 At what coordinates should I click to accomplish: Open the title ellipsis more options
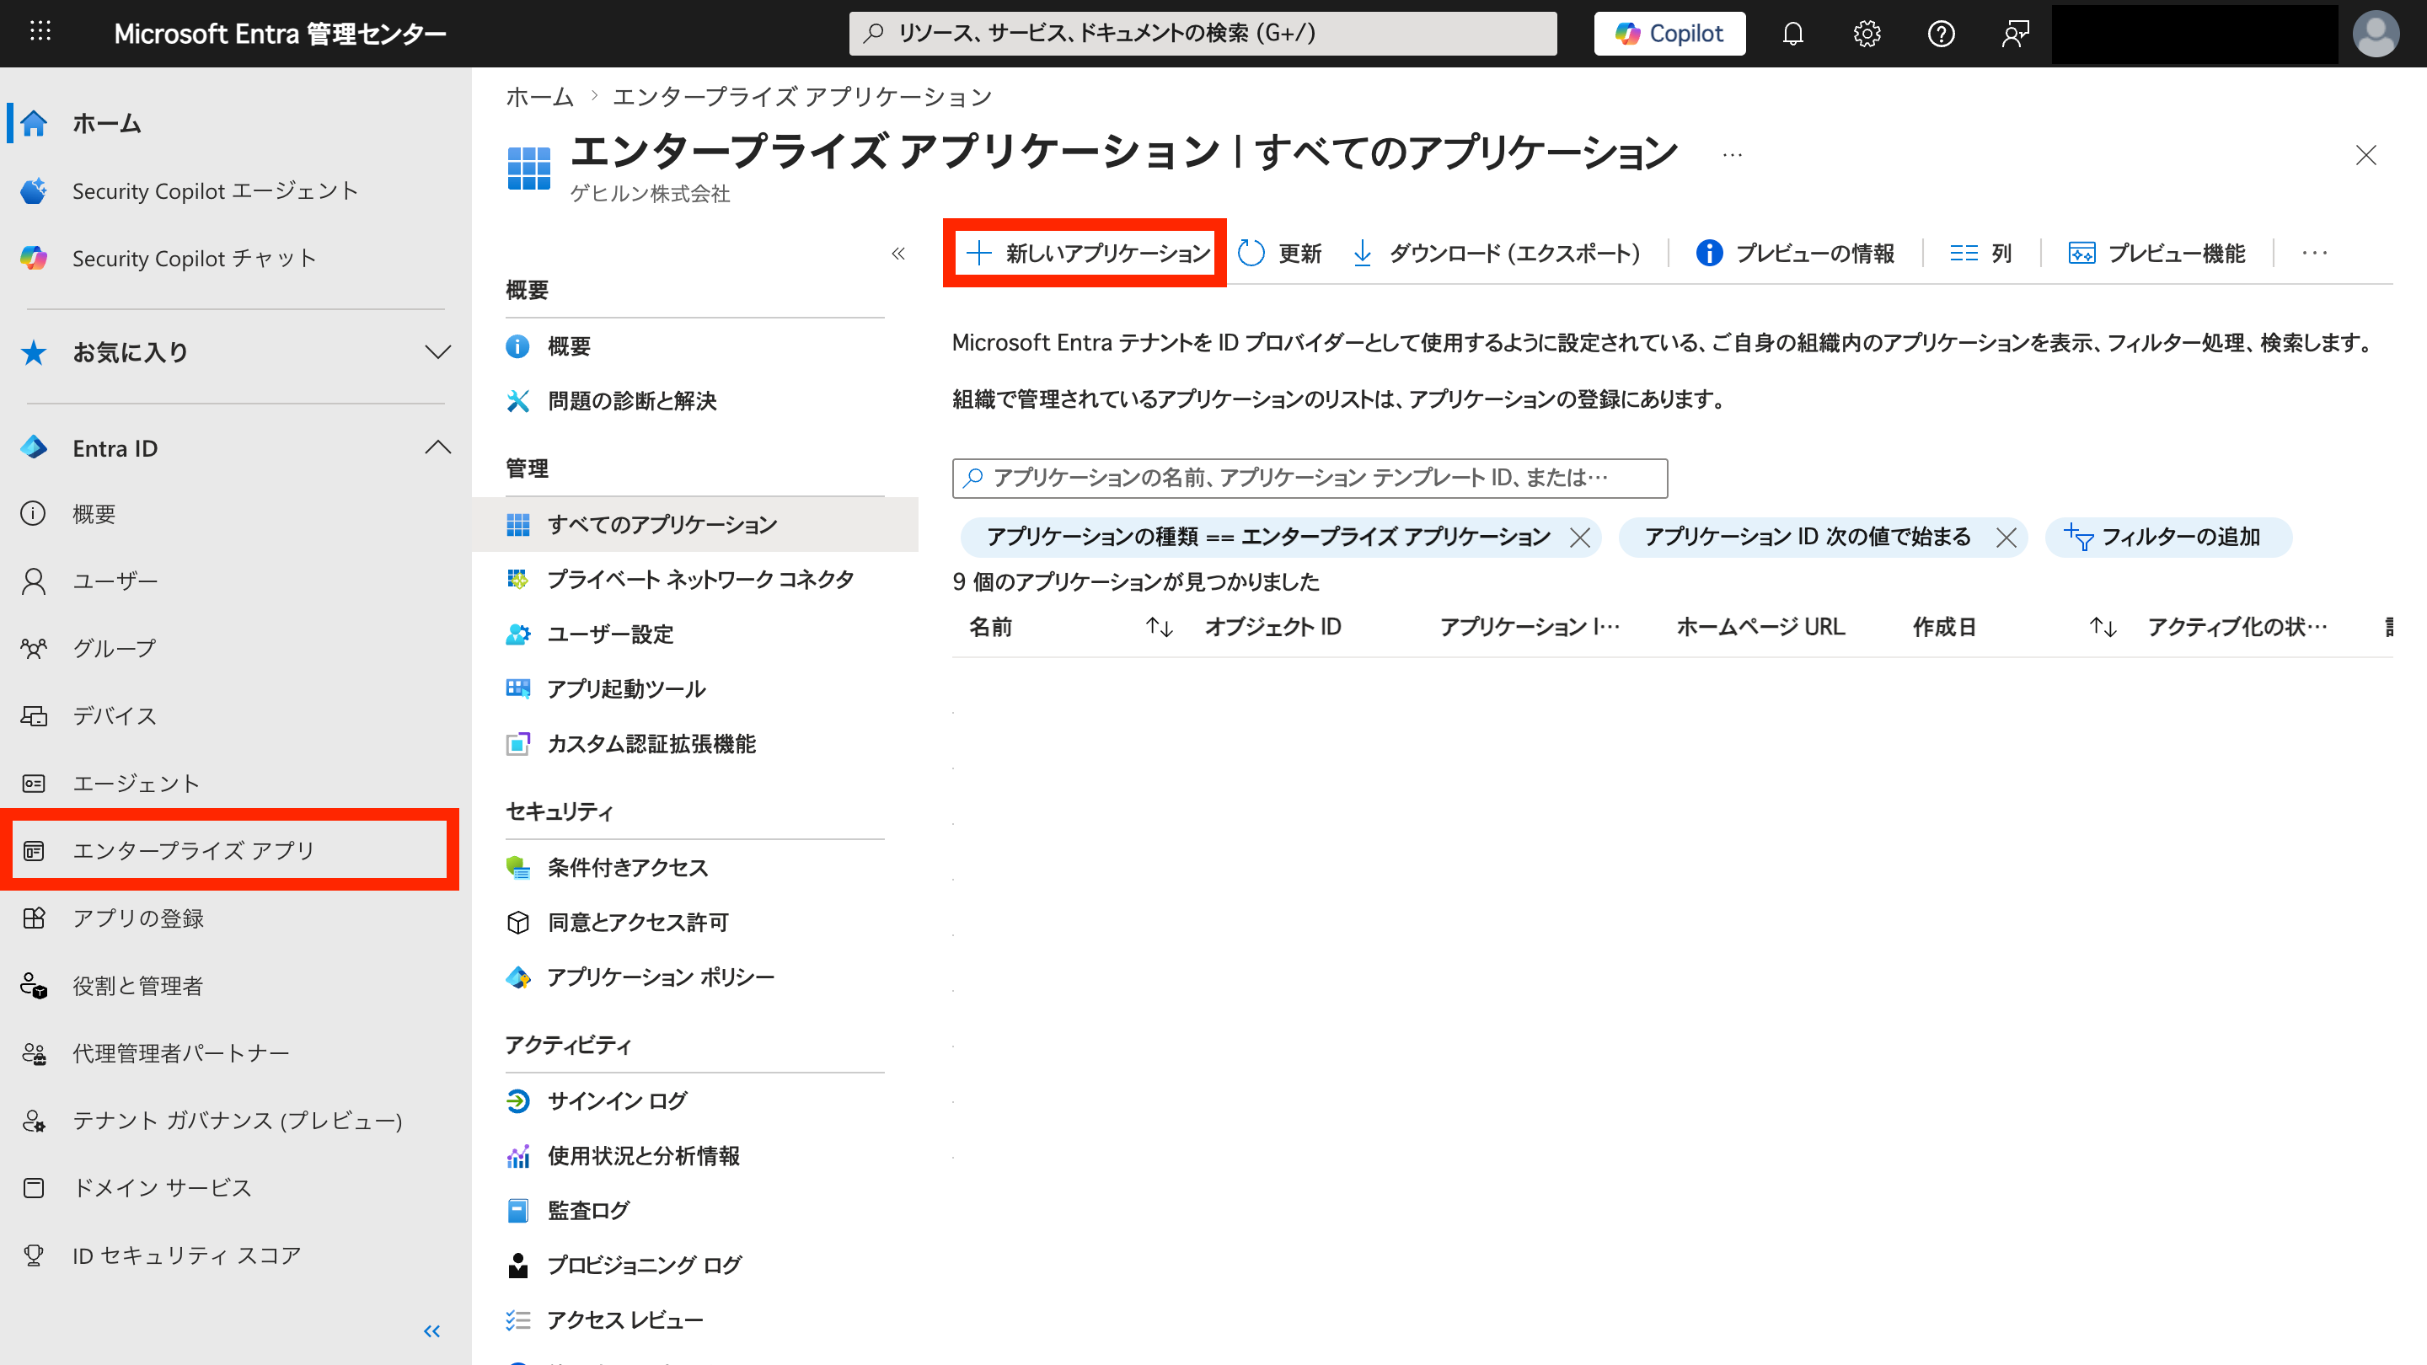tap(1732, 154)
